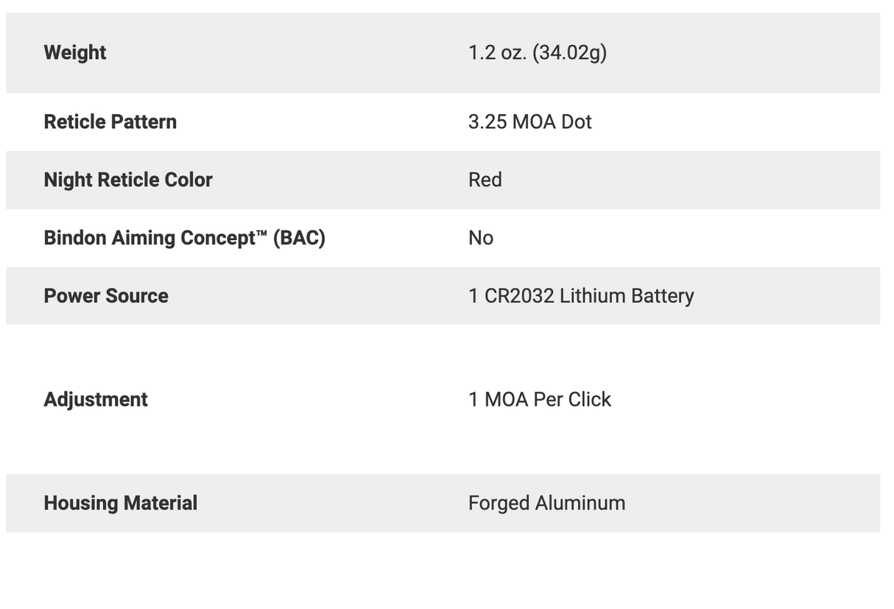Select the Adjustment row label
Viewport: 894px width, 609px height.
click(96, 399)
